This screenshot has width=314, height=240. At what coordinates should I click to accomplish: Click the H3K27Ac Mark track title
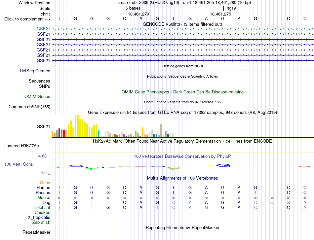(x=182, y=141)
